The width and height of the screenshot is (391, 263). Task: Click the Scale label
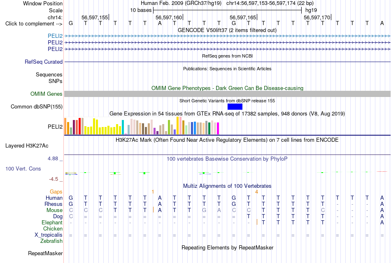pyautogui.click(x=56, y=10)
